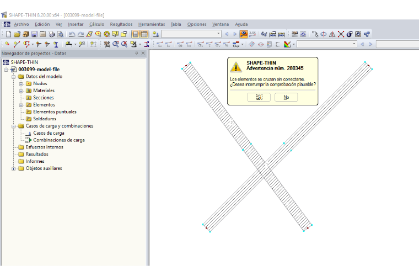Undo the last action with the toolbar arrow
The height and width of the screenshot is (276, 419).
pyautogui.click(x=72, y=34)
